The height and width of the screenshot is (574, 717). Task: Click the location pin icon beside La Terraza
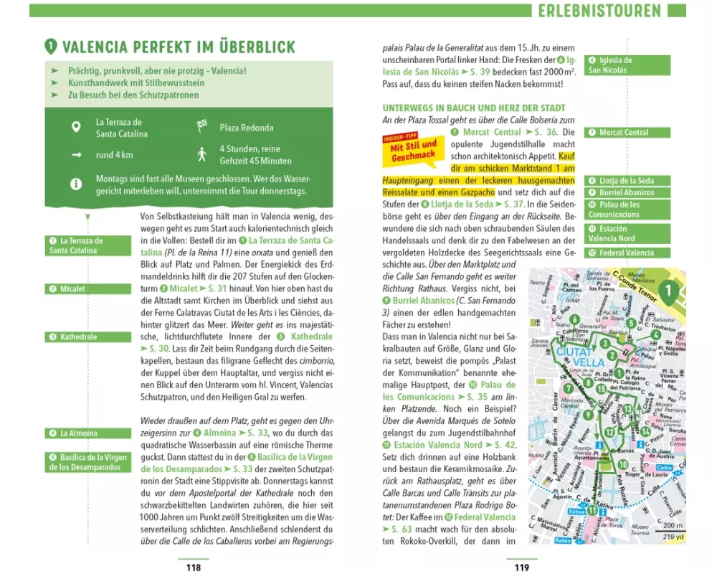pos(75,128)
